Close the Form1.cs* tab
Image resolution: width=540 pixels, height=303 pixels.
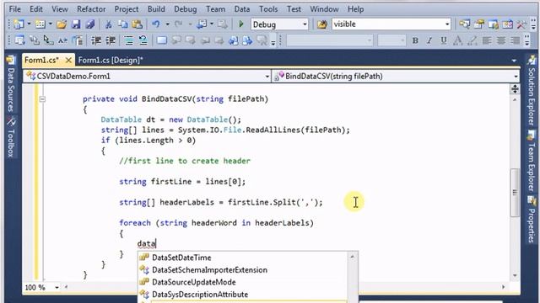pyautogui.click(x=68, y=60)
